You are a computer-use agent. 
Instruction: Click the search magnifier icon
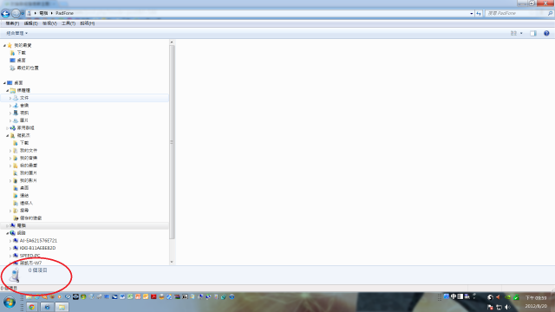[550, 13]
